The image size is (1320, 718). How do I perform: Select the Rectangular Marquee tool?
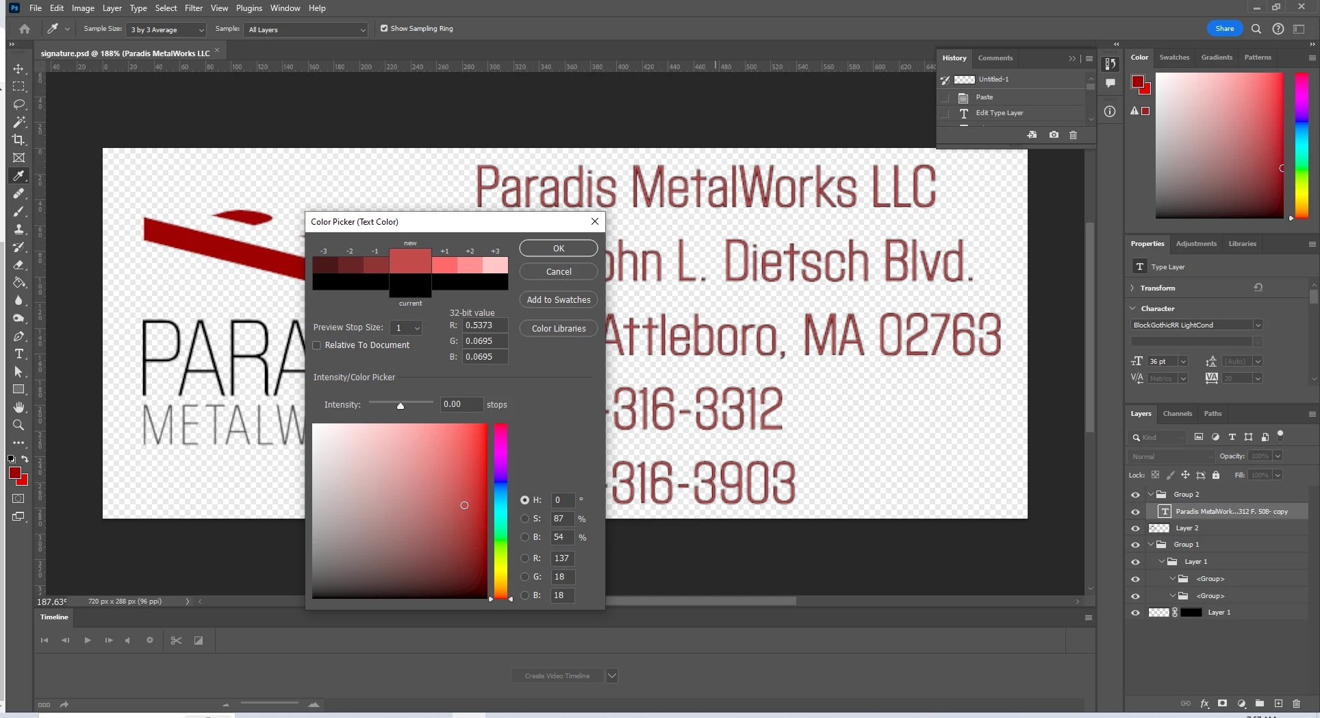pyautogui.click(x=18, y=86)
